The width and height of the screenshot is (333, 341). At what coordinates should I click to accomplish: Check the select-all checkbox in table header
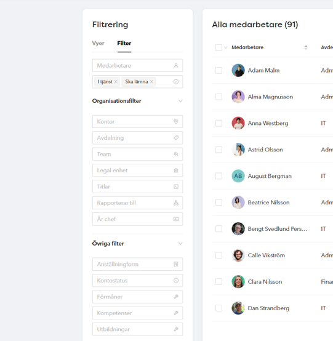tap(219, 47)
